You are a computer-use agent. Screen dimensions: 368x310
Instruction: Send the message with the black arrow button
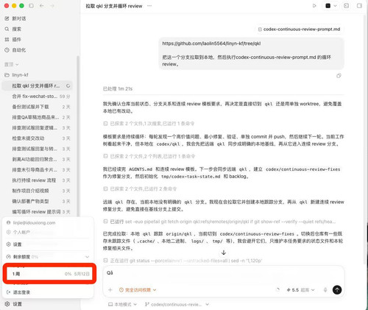[x=337, y=290]
